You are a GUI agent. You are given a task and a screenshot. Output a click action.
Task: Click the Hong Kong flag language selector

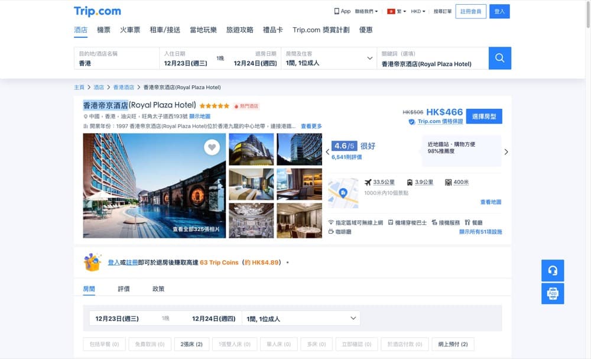click(x=397, y=11)
